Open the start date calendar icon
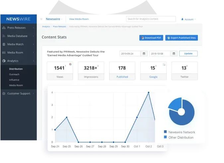The height and width of the screenshot is (163, 224). [144, 53]
